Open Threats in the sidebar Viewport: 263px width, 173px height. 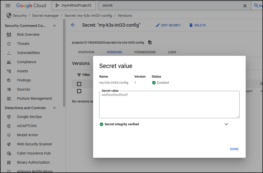[x=23, y=44]
